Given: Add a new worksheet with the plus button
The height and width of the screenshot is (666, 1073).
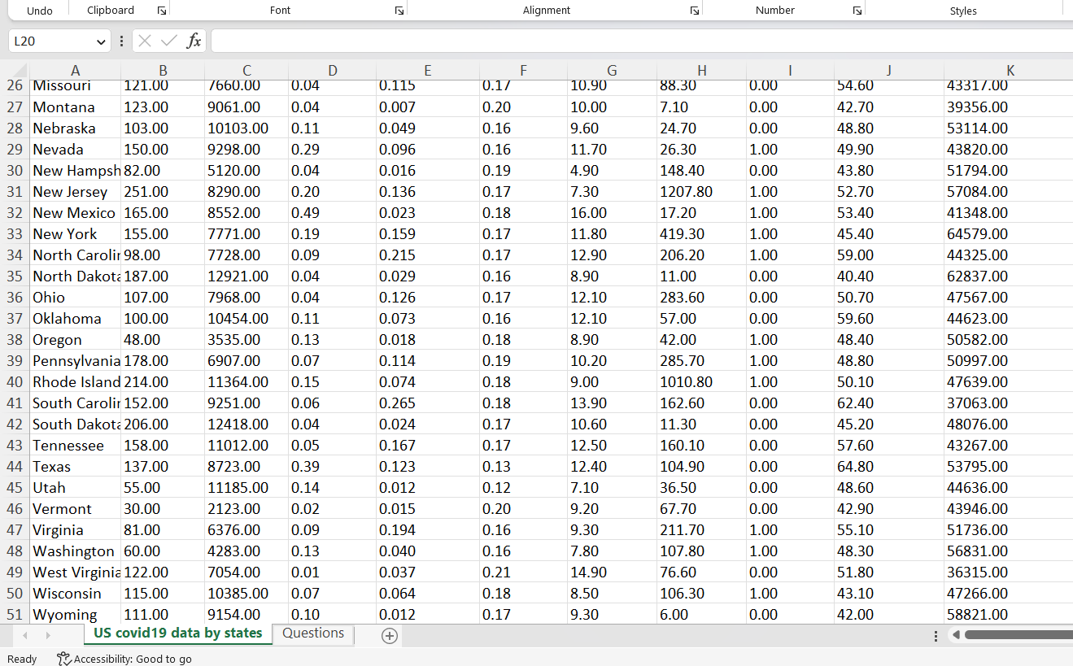Looking at the screenshot, I should pos(389,635).
